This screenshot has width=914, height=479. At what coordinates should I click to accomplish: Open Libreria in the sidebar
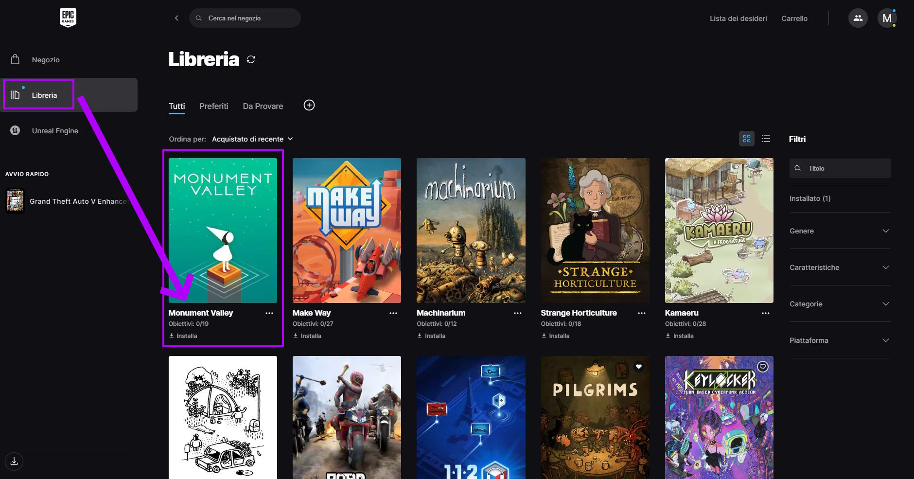pyautogui.click(x=69, y=95)
